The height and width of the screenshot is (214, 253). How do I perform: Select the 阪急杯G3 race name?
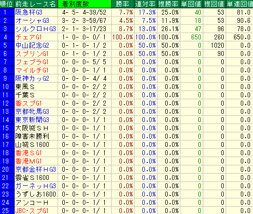pos(29,13)
